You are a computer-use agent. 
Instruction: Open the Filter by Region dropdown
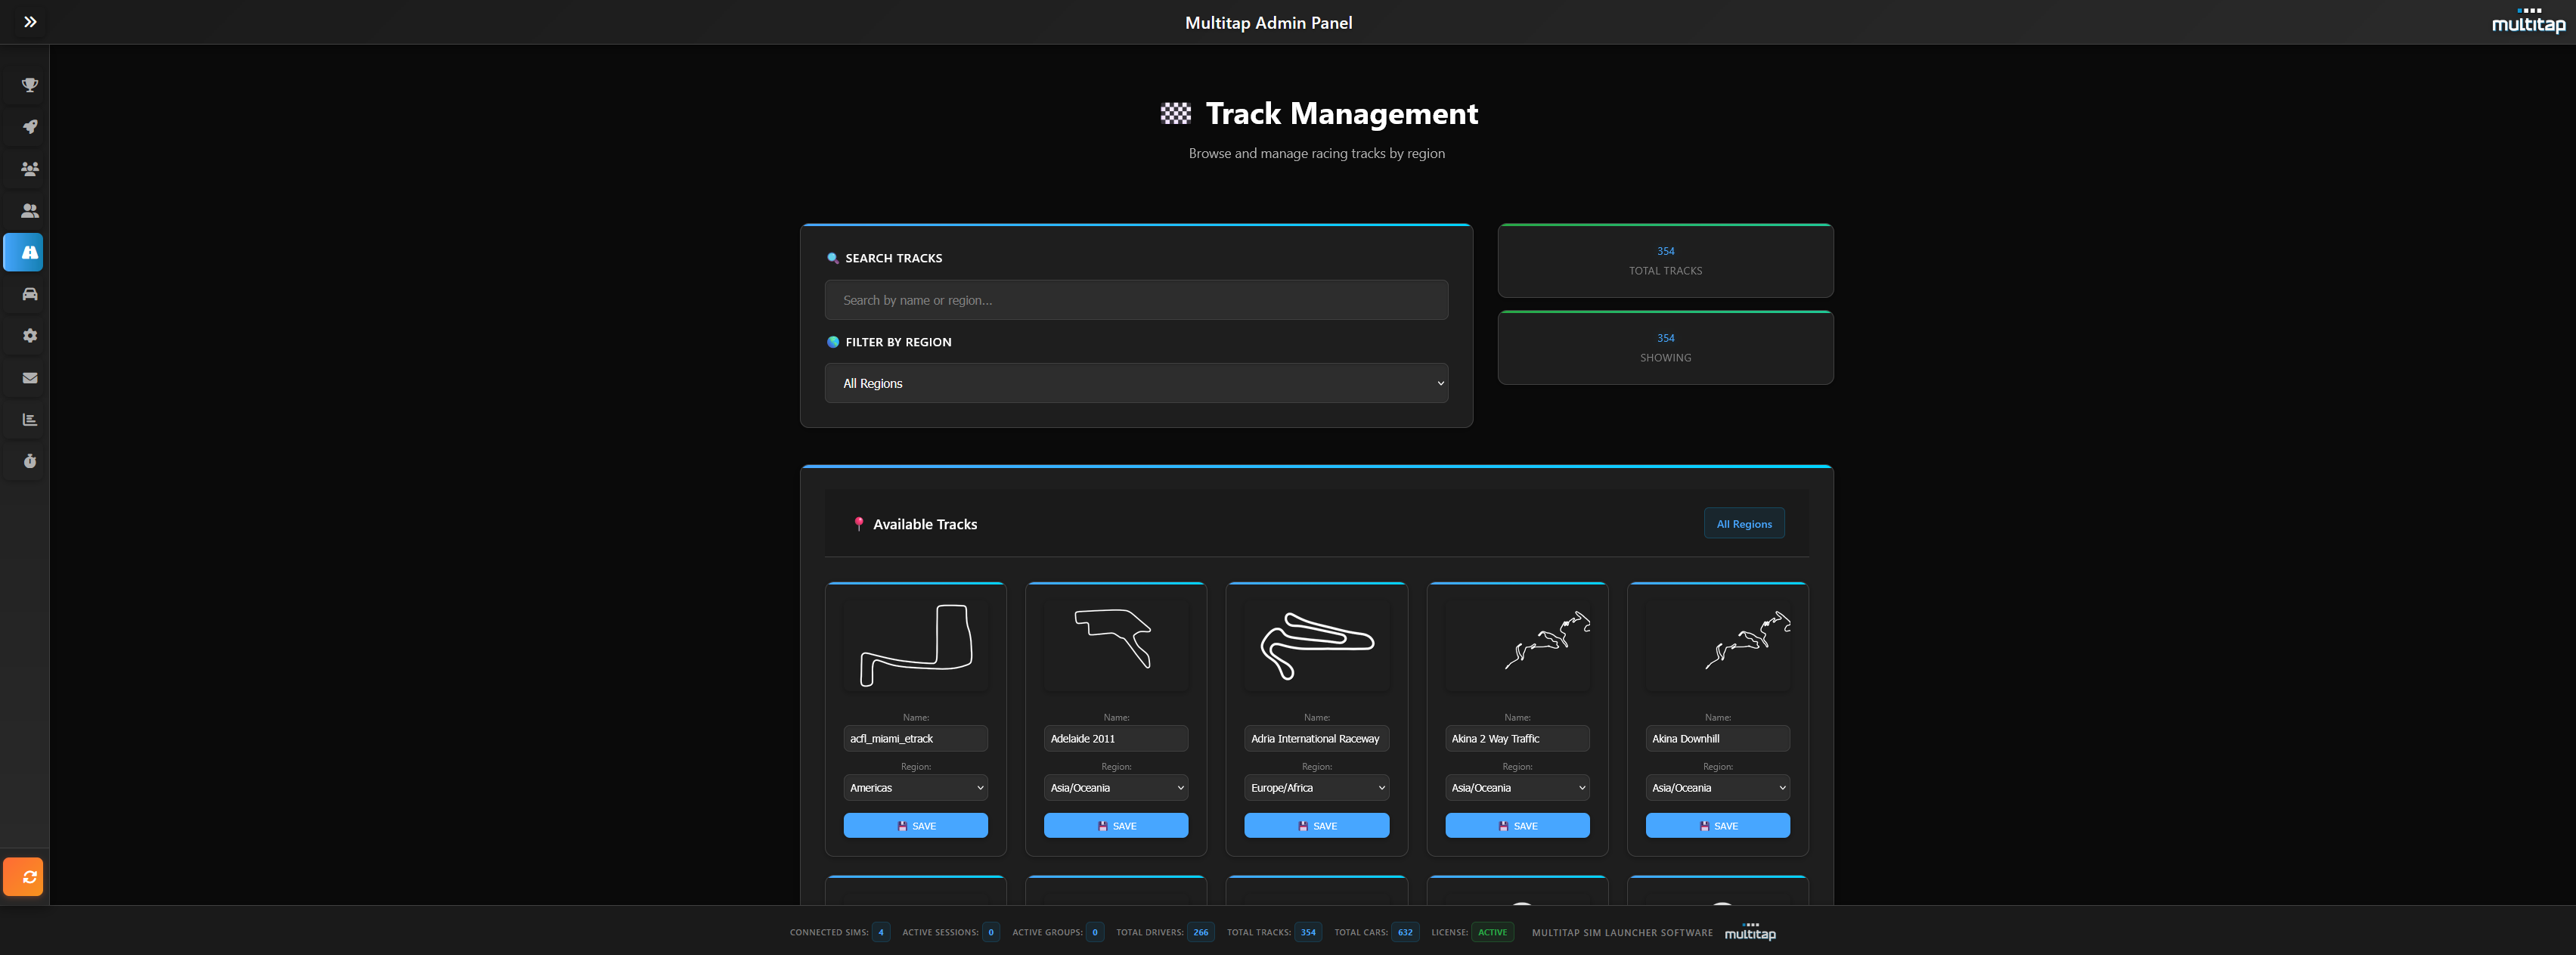pos(1136,383)
